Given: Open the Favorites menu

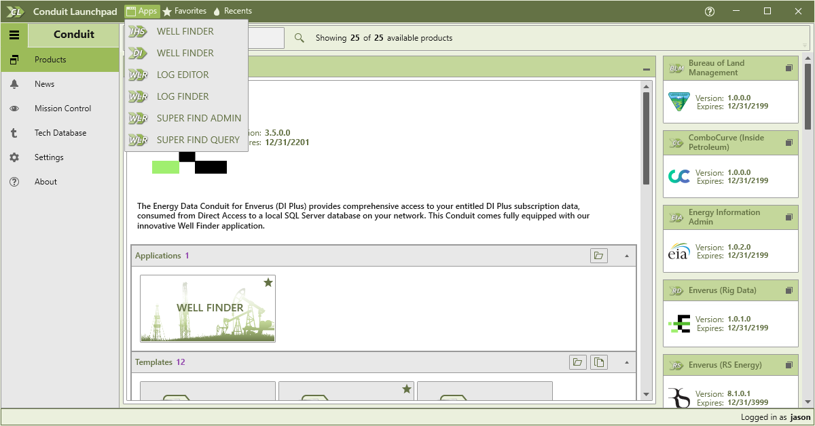Looking at the screenshot, I should tap(184, 11).
